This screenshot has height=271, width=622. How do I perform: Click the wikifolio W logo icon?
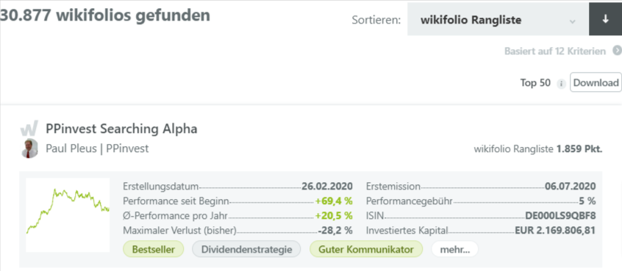point(29,129)
